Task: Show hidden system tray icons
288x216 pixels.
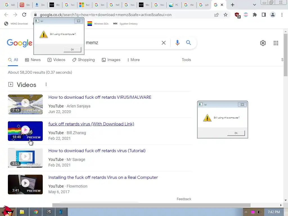Action: click(246, 212)
